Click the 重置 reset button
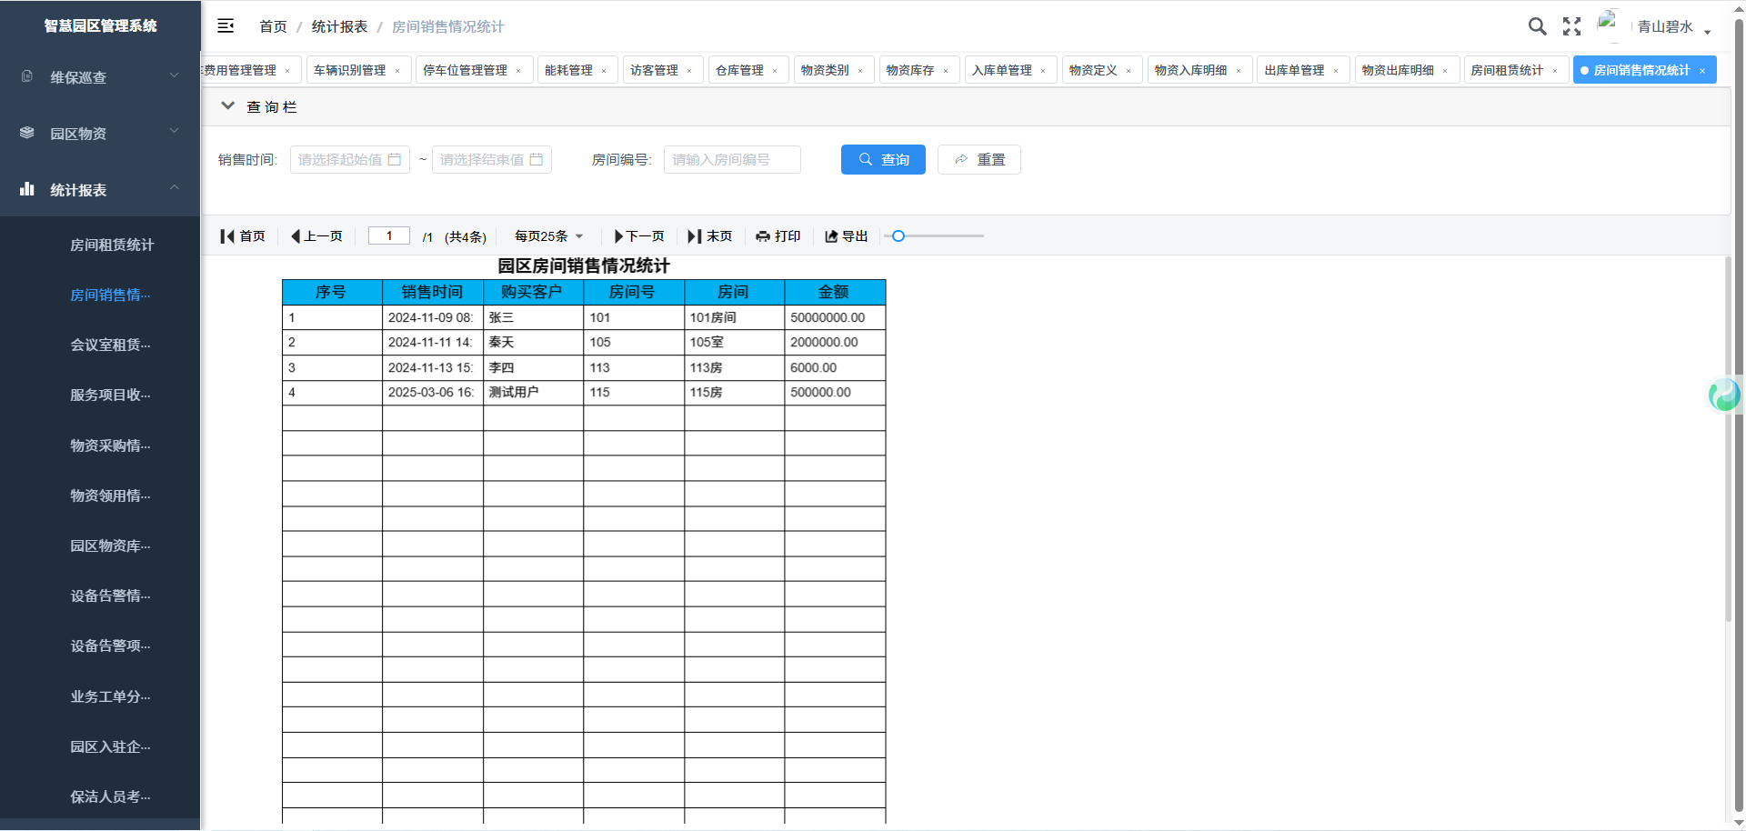The width and height of the screenshot is (1746, 831). [978, 160]
